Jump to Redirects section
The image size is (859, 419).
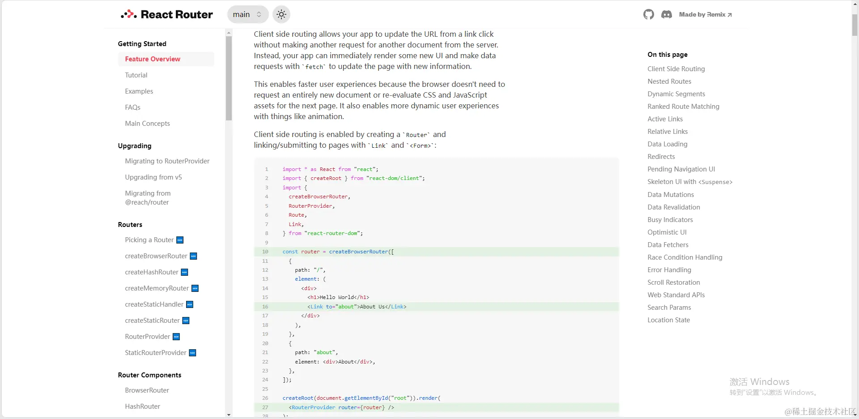pos(661,157)
